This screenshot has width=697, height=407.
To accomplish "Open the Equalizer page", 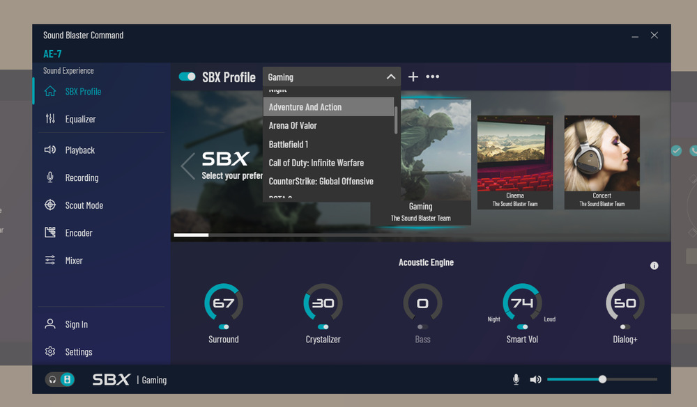I will [x=80, y=119].
